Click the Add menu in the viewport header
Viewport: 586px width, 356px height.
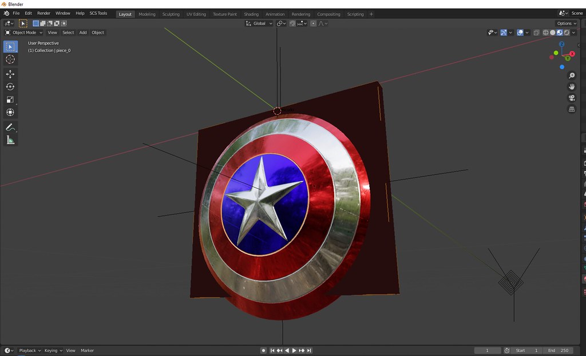pos(82,33)
